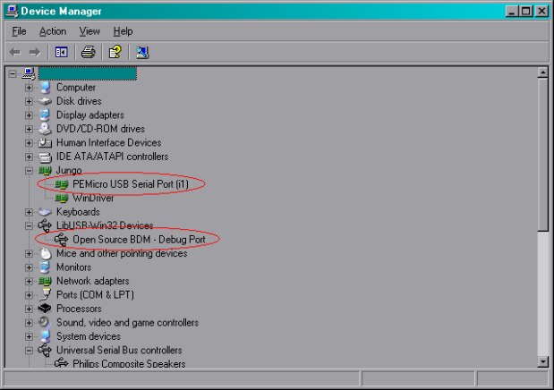Image resolution: width=554 pixels, height=390 pixels.
Task: Expand Human Interface Devices category
Action: point(29,143)
